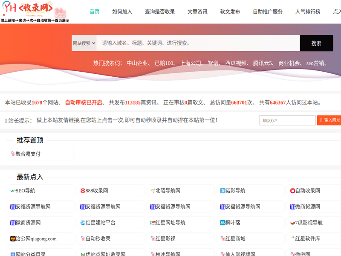Click the 自动收录网 round icon
341x256 pixels.
[x=292, y=191]
